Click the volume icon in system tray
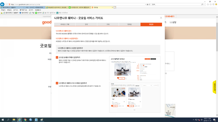 click(x=199, y=120)
